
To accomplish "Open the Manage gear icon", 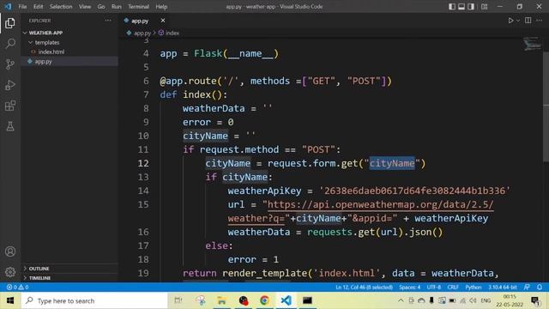I will 10,272.
